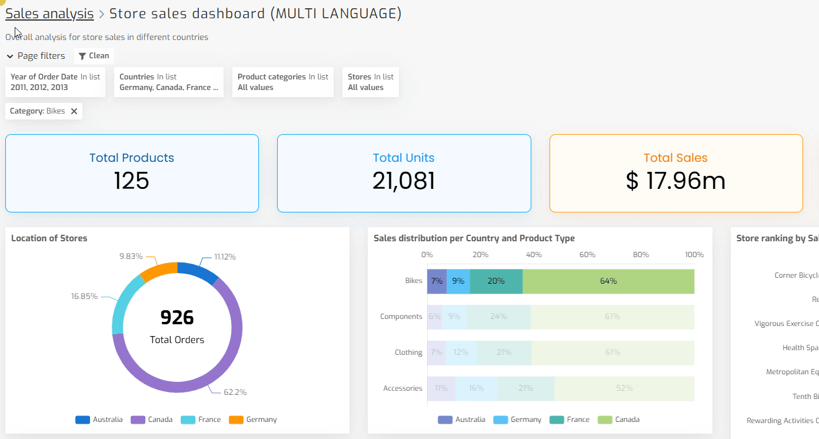Open the Year of Order Date filter
The image size is (819, 439).
click(x=55, y=82)
